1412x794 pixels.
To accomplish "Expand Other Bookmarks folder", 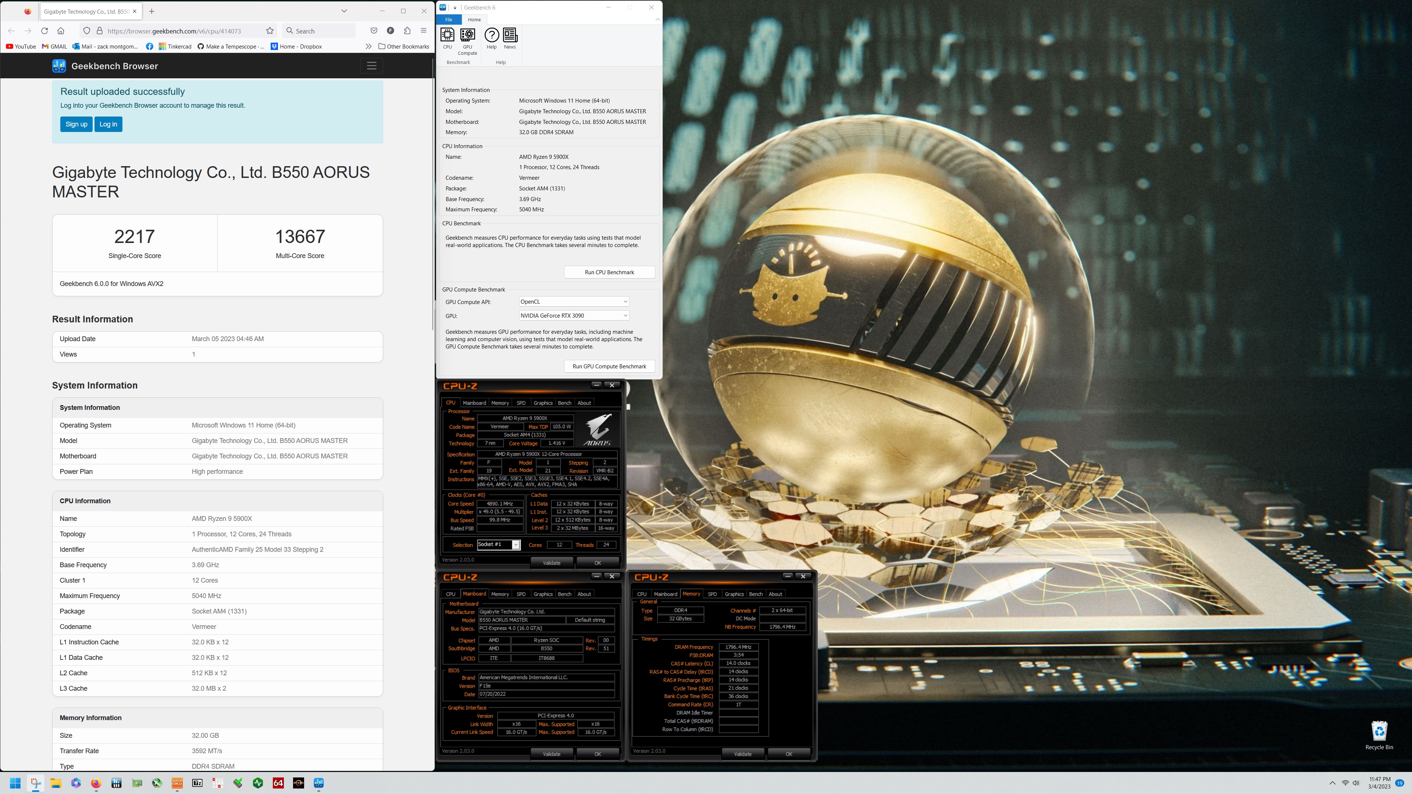I will coord(404,47).
